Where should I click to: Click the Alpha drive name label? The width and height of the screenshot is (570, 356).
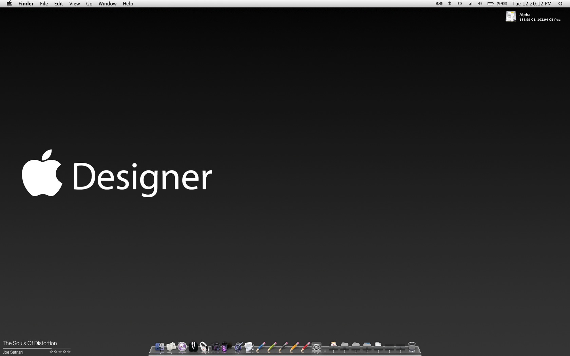click(x=525, y=15)
